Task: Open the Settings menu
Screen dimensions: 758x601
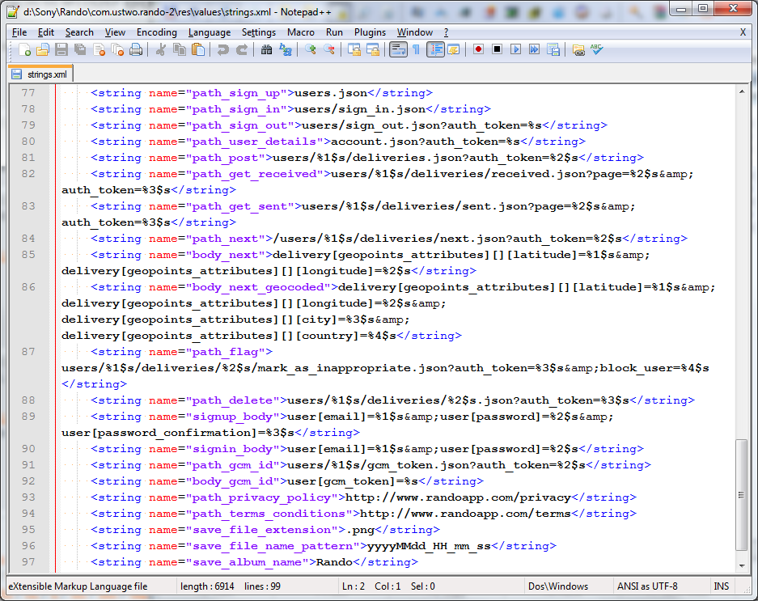Action: [259, 32]
